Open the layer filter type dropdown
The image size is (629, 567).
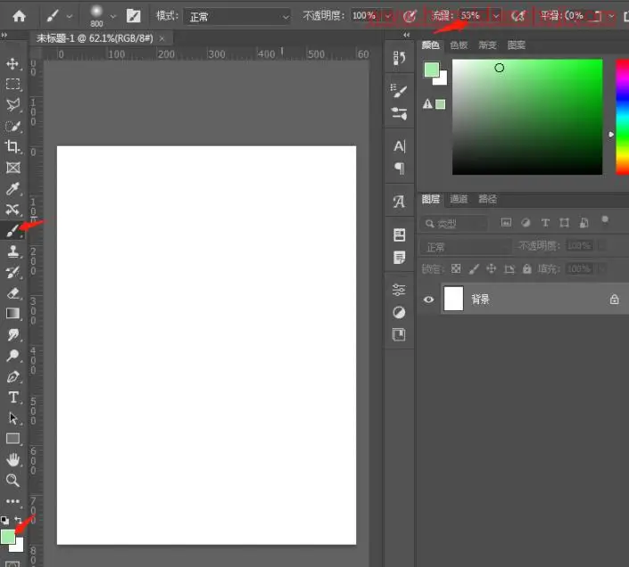[454, 223]
